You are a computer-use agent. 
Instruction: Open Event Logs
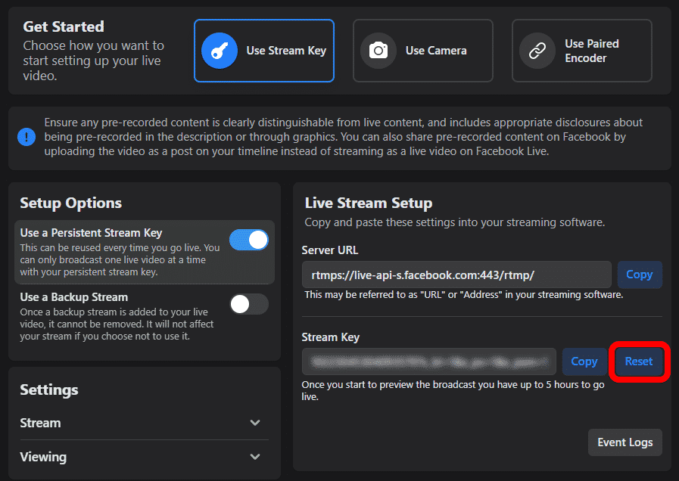click(624, 442)
